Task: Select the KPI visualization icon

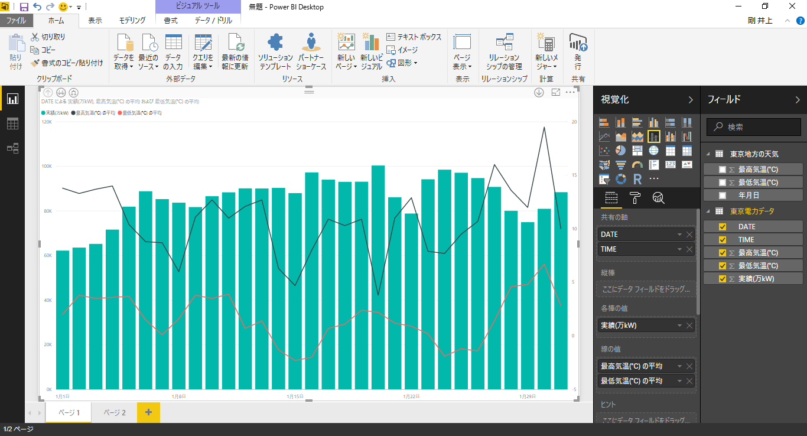Action: pos(687,165)
